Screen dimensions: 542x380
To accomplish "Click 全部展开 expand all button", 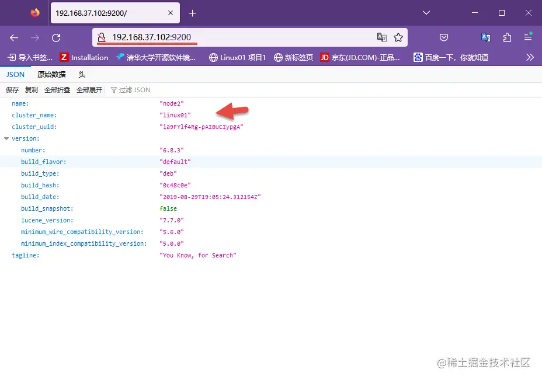I will [x=89, y=90].
